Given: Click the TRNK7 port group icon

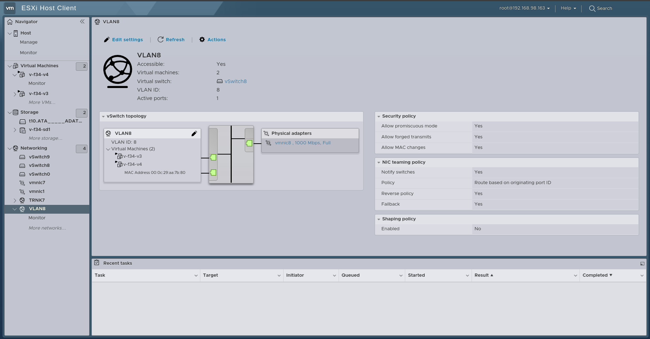Looking at the screenshot, I should (x=22, y=200).
